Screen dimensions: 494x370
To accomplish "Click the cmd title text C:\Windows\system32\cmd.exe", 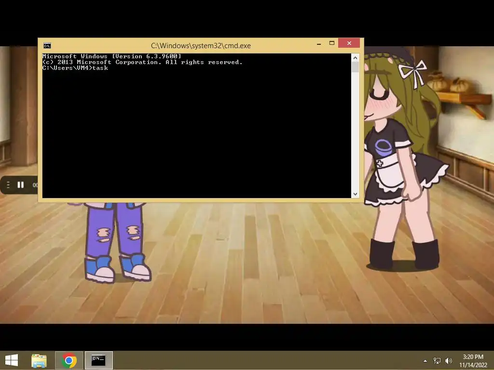I will pyautogui.click(x=201, y=46).
